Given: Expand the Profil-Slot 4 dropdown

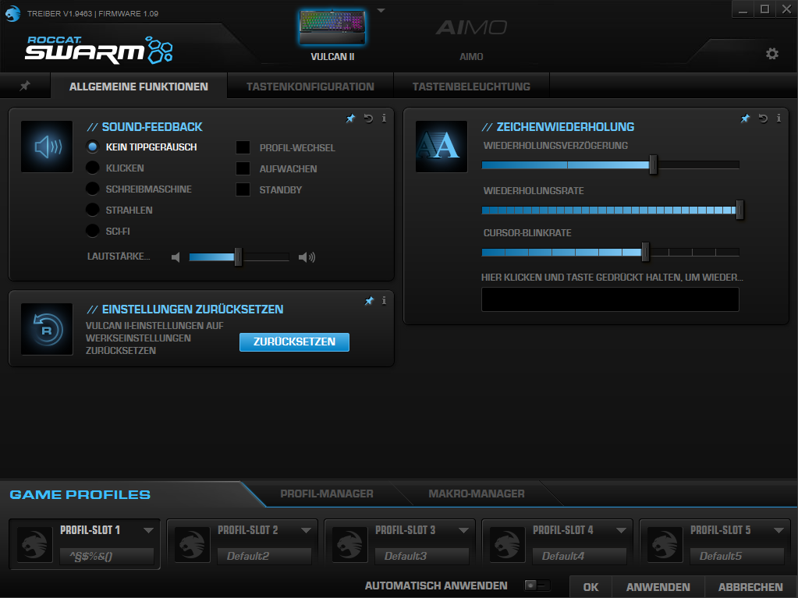Looking at the screenshot, I should coord(621,530).
